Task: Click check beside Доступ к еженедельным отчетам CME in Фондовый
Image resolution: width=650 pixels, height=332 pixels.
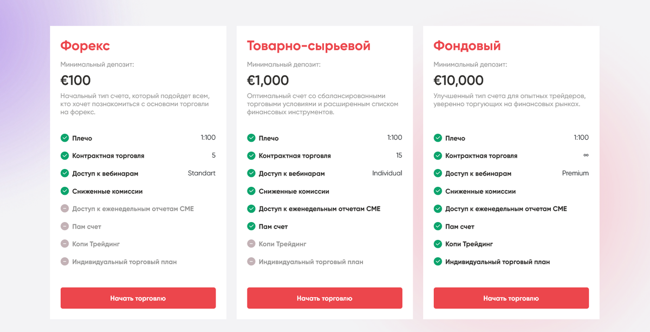Action: pos(437,209)
